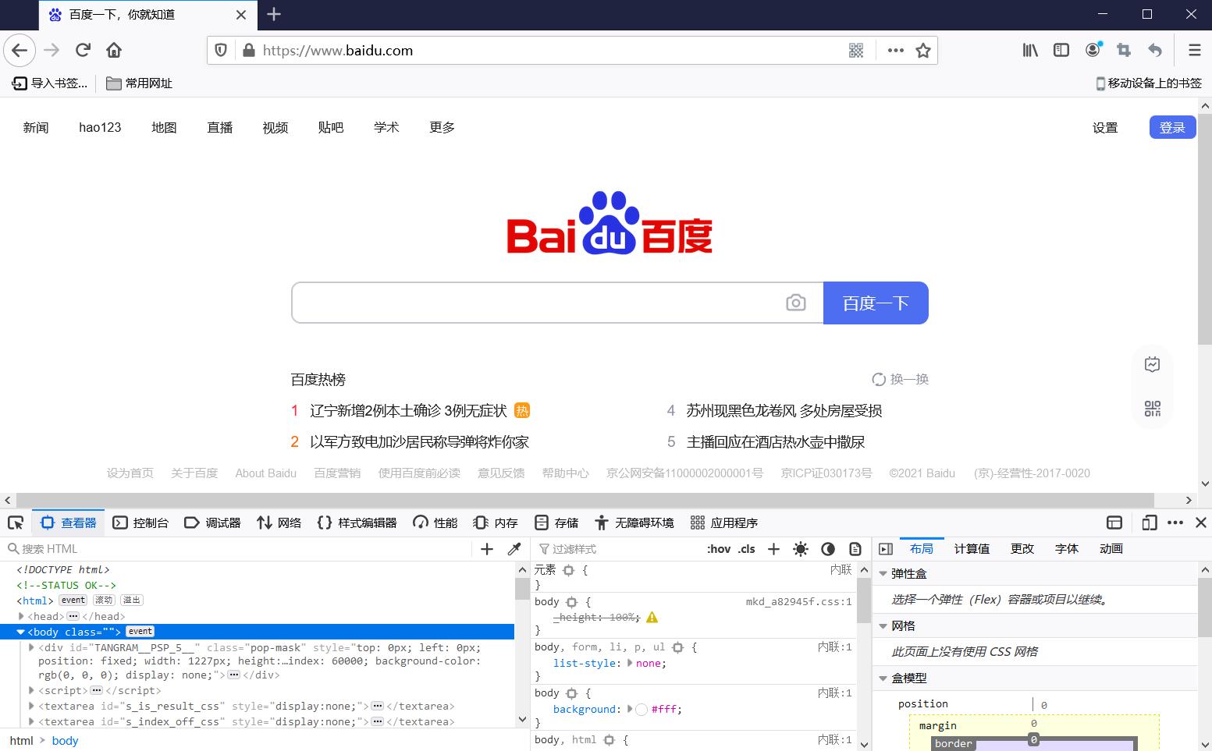Focus the 搜索 HTML search field
This screenshot has width=1212, height=751.
click(x=238, y=549)
